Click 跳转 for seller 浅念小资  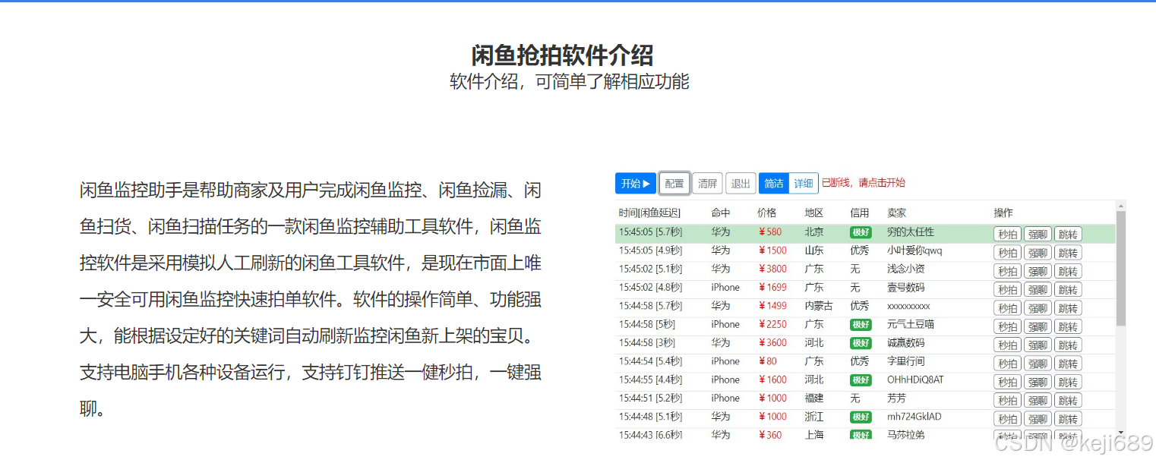coord(1068,271)
